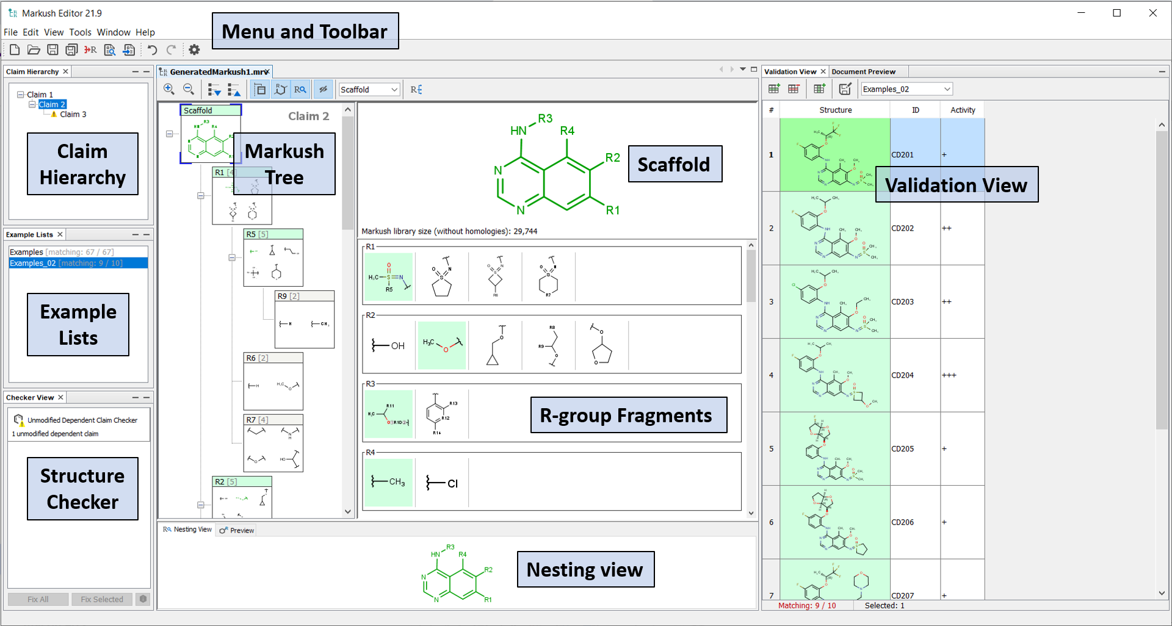Collapse the Claim 1 tree node
The image size is (1172, 626).
point(20,95)
